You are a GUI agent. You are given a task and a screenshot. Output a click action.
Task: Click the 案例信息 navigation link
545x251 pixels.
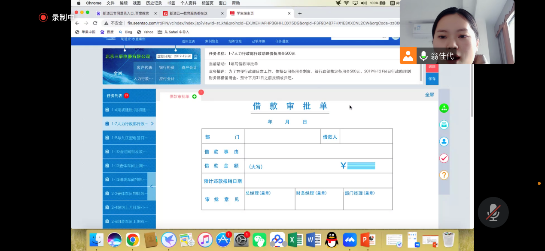click(212, 41)
